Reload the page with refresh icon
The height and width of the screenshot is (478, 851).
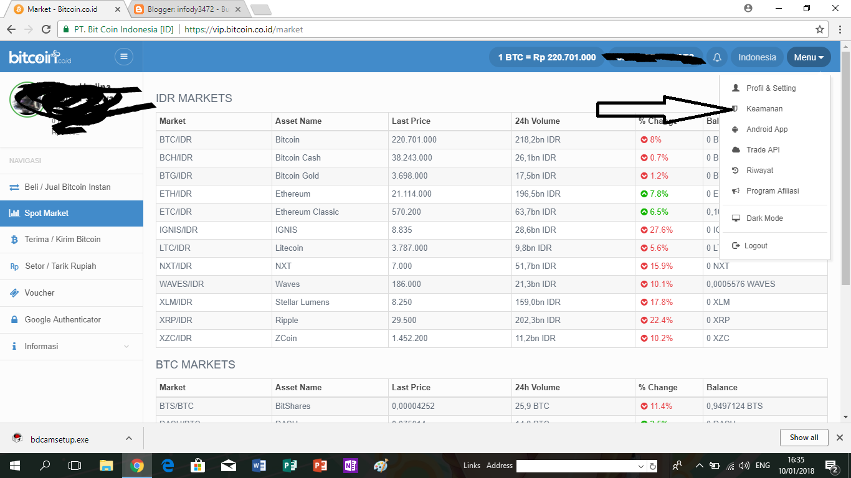coord(45,29)
